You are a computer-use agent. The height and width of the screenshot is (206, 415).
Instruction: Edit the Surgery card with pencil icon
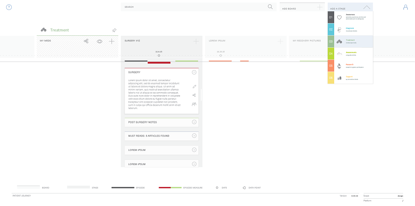coord(194,87)
